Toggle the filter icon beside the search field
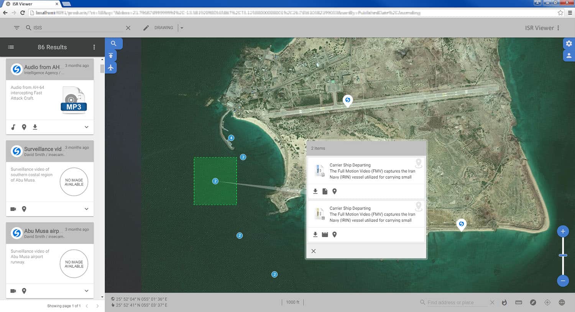The height and width of the screenshot is (312, 575). coord(16,28)
